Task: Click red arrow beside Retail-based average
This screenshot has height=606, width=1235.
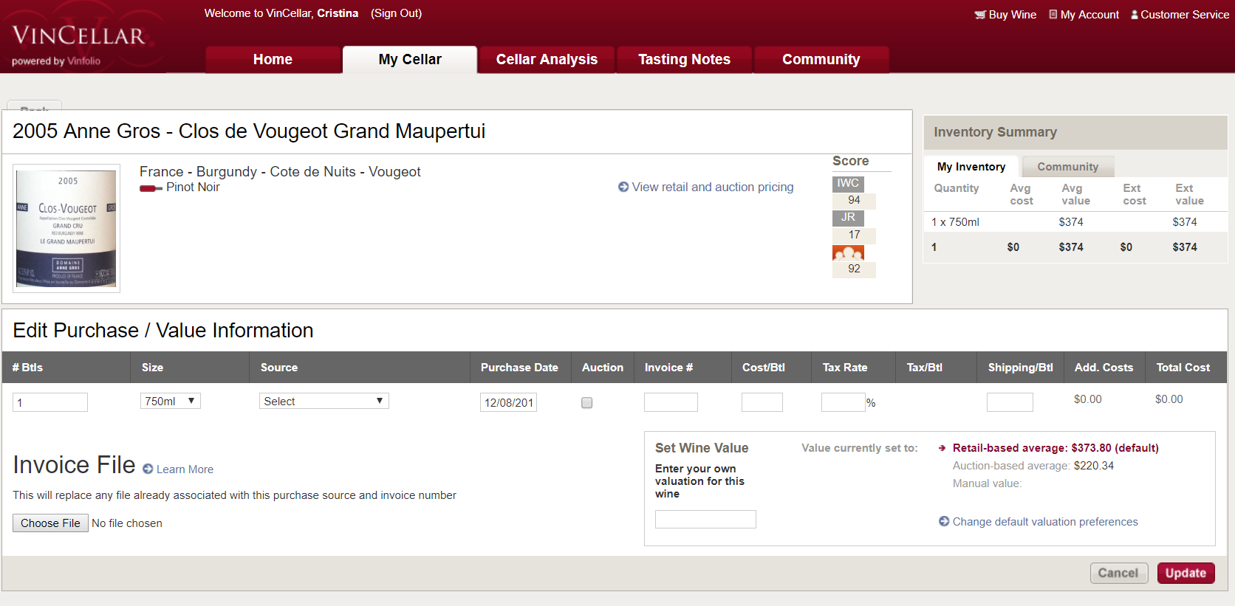Action: click(942, 448)
